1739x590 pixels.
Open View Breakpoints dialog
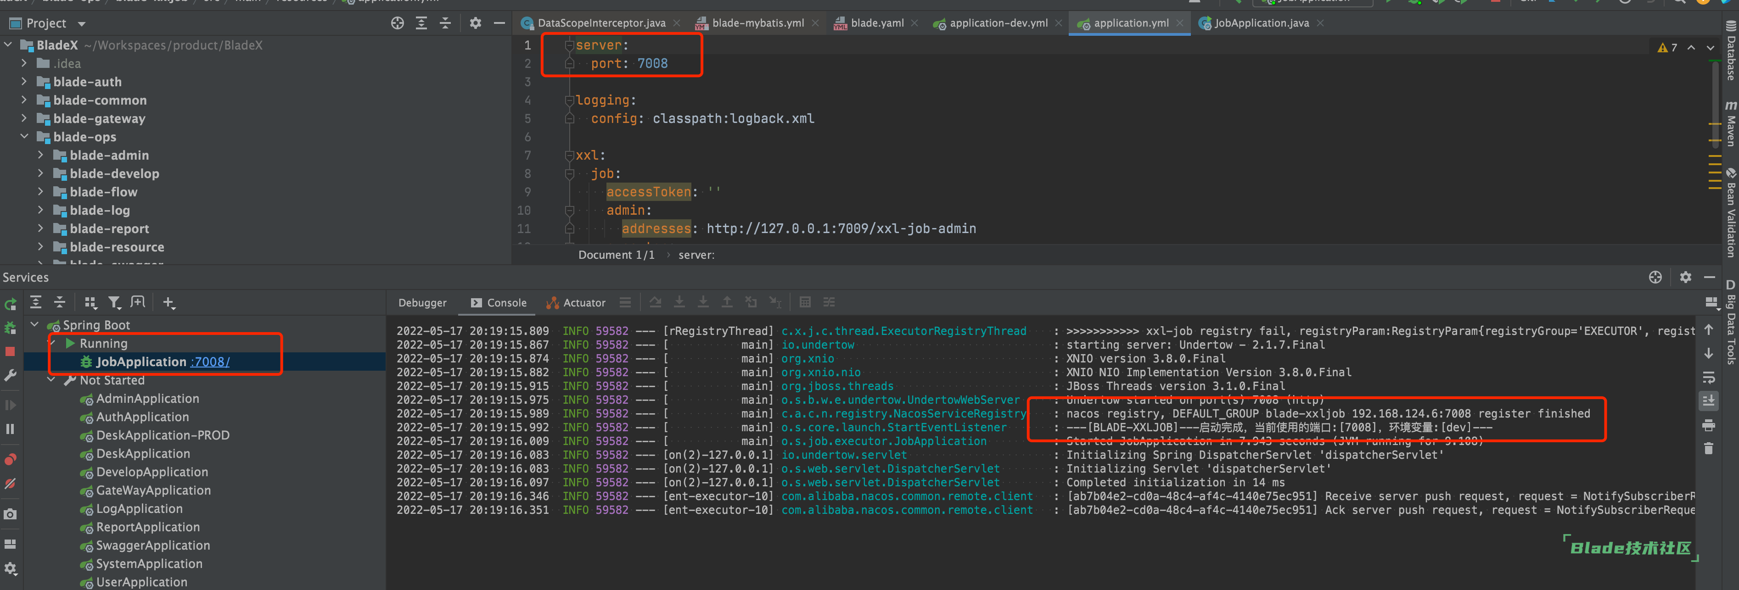tap(10, 459)
